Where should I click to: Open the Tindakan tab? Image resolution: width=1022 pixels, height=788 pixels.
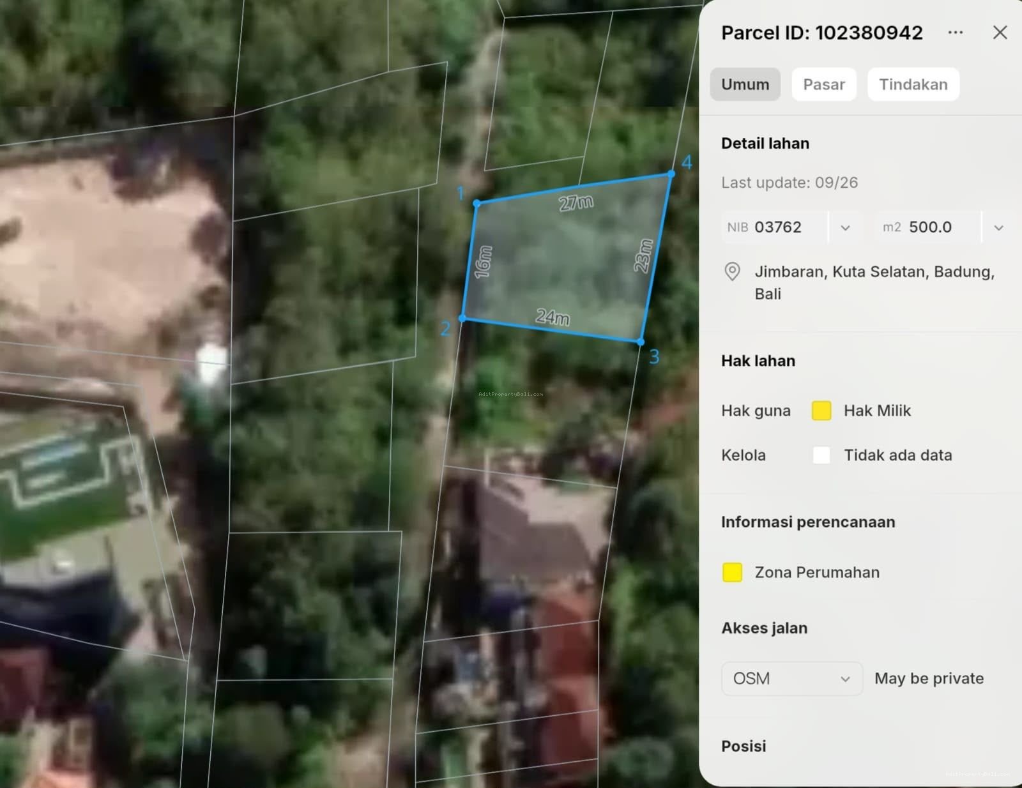(x=913, y=84)
